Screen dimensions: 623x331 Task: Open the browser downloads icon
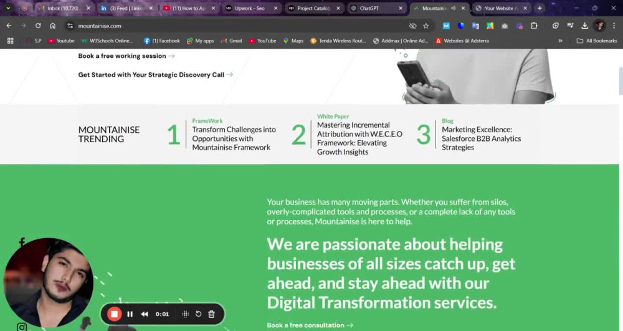584,26
